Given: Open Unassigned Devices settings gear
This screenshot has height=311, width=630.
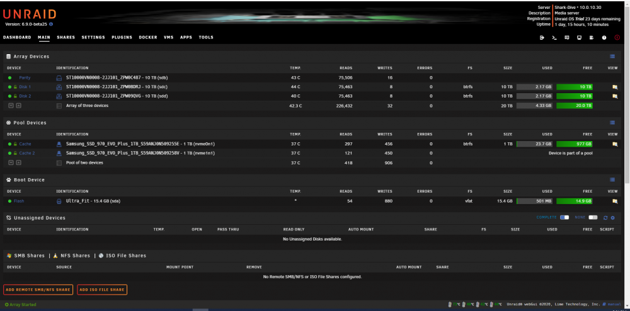Looking at the screenshot, I should point(613,217).
